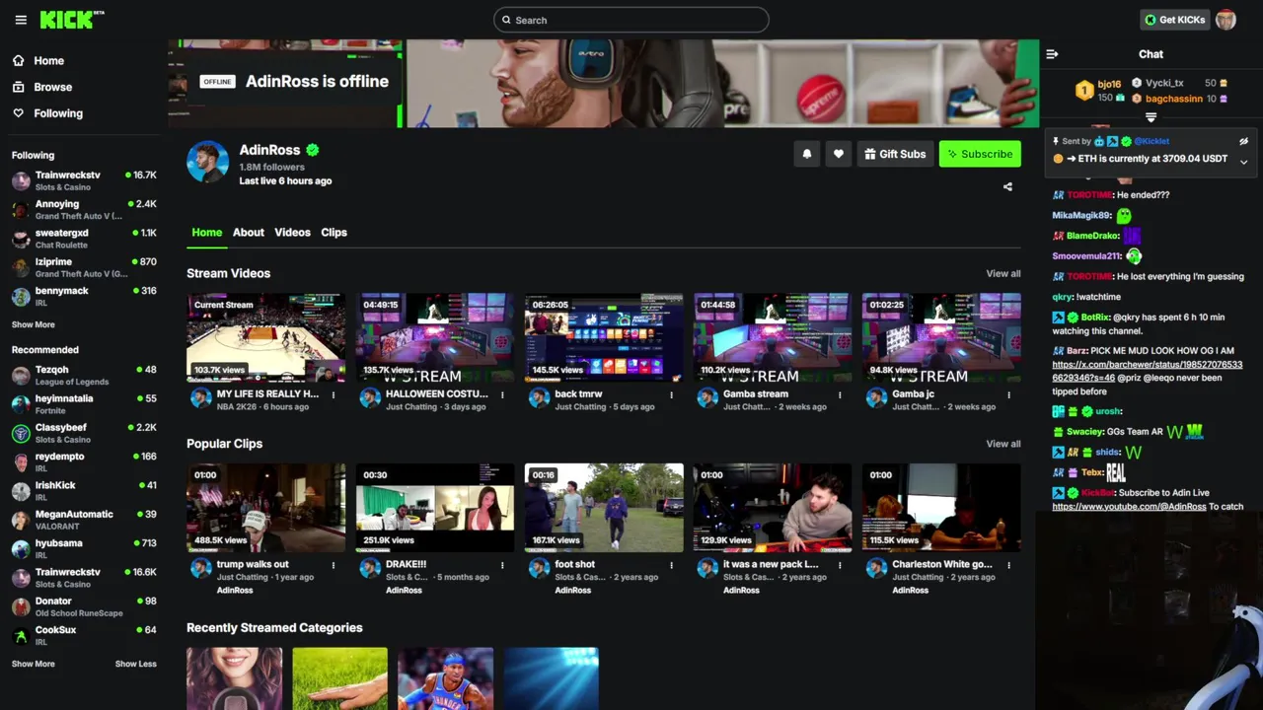Click the number 1 gold rank badge
Viewport: 1263px width, 710px height.
tap(1084, 91)
